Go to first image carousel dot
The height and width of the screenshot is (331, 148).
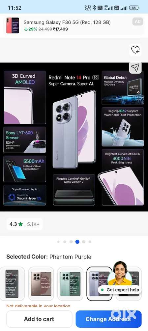pos(58,242)
